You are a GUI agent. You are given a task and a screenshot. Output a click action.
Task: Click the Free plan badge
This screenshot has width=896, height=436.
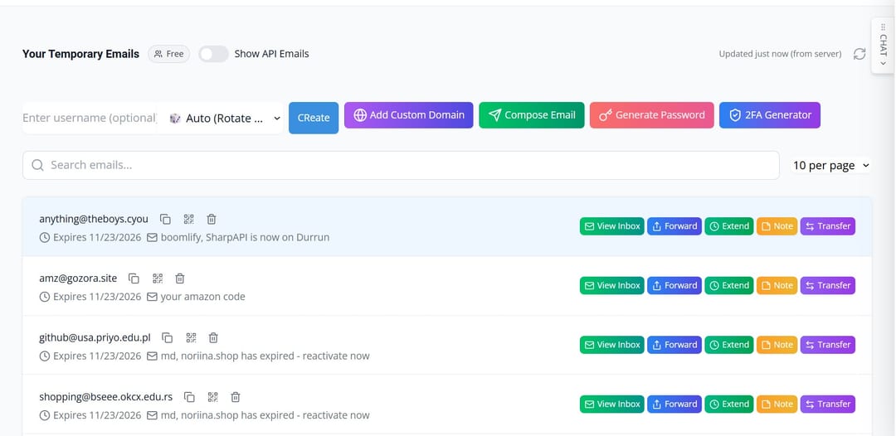(168, 54)
